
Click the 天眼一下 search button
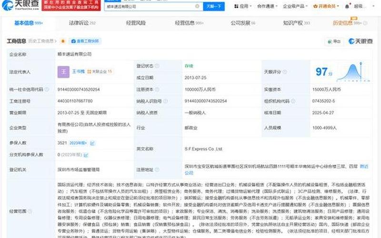point(213,6)
